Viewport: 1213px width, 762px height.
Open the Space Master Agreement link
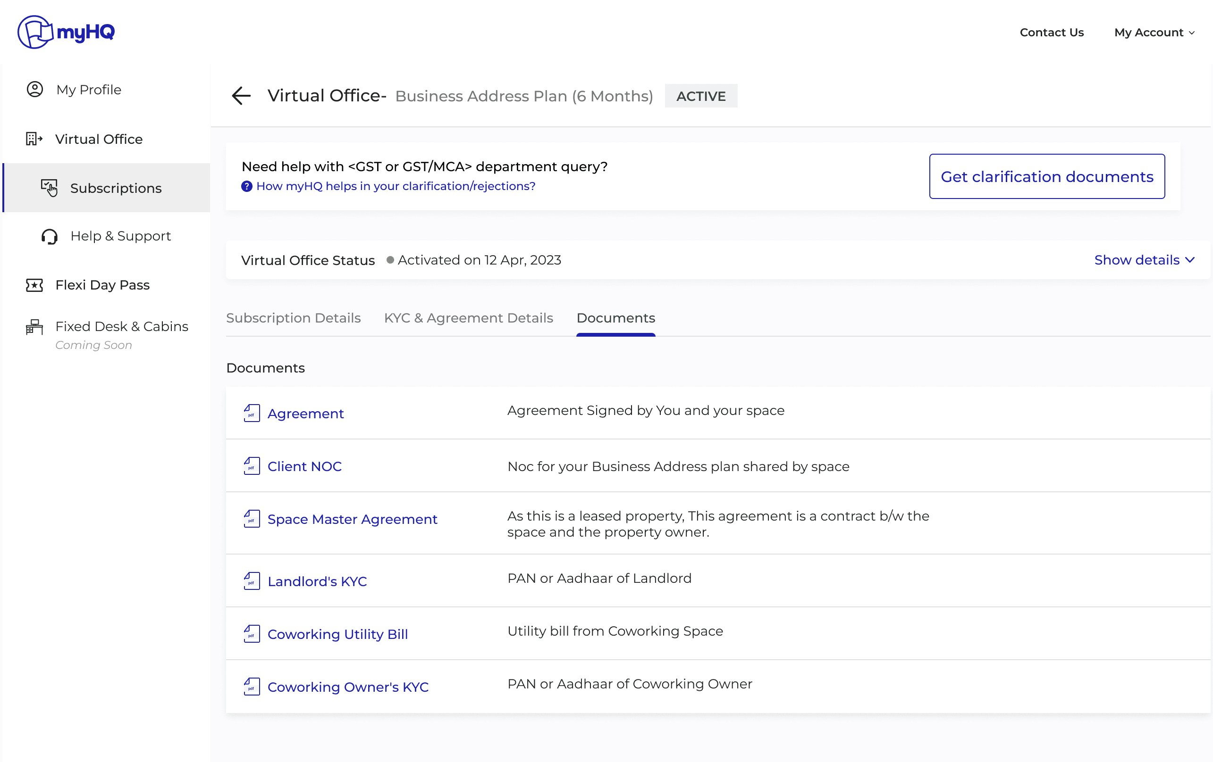(352, 519)
